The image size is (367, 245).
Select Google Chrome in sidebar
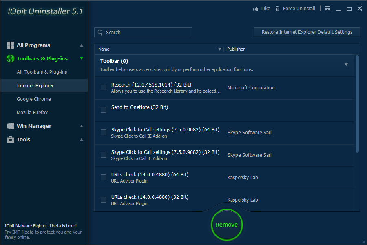[34, 99]
